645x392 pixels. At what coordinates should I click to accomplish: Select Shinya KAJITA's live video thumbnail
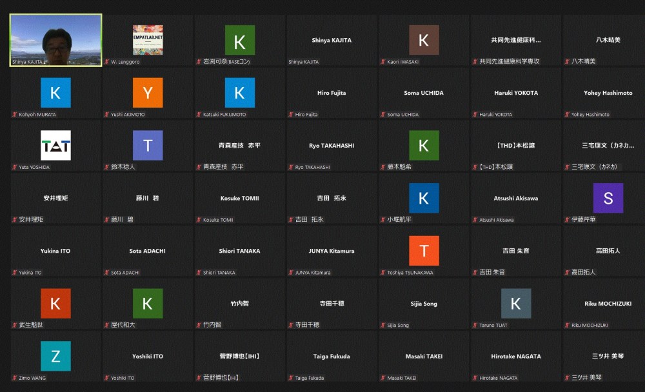tap(55, 40)
